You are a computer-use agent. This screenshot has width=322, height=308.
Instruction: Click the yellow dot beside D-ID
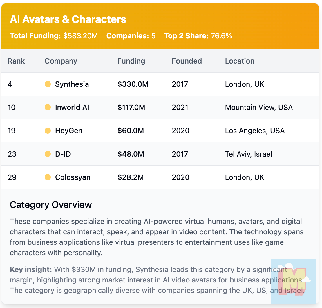pos(48,154)
